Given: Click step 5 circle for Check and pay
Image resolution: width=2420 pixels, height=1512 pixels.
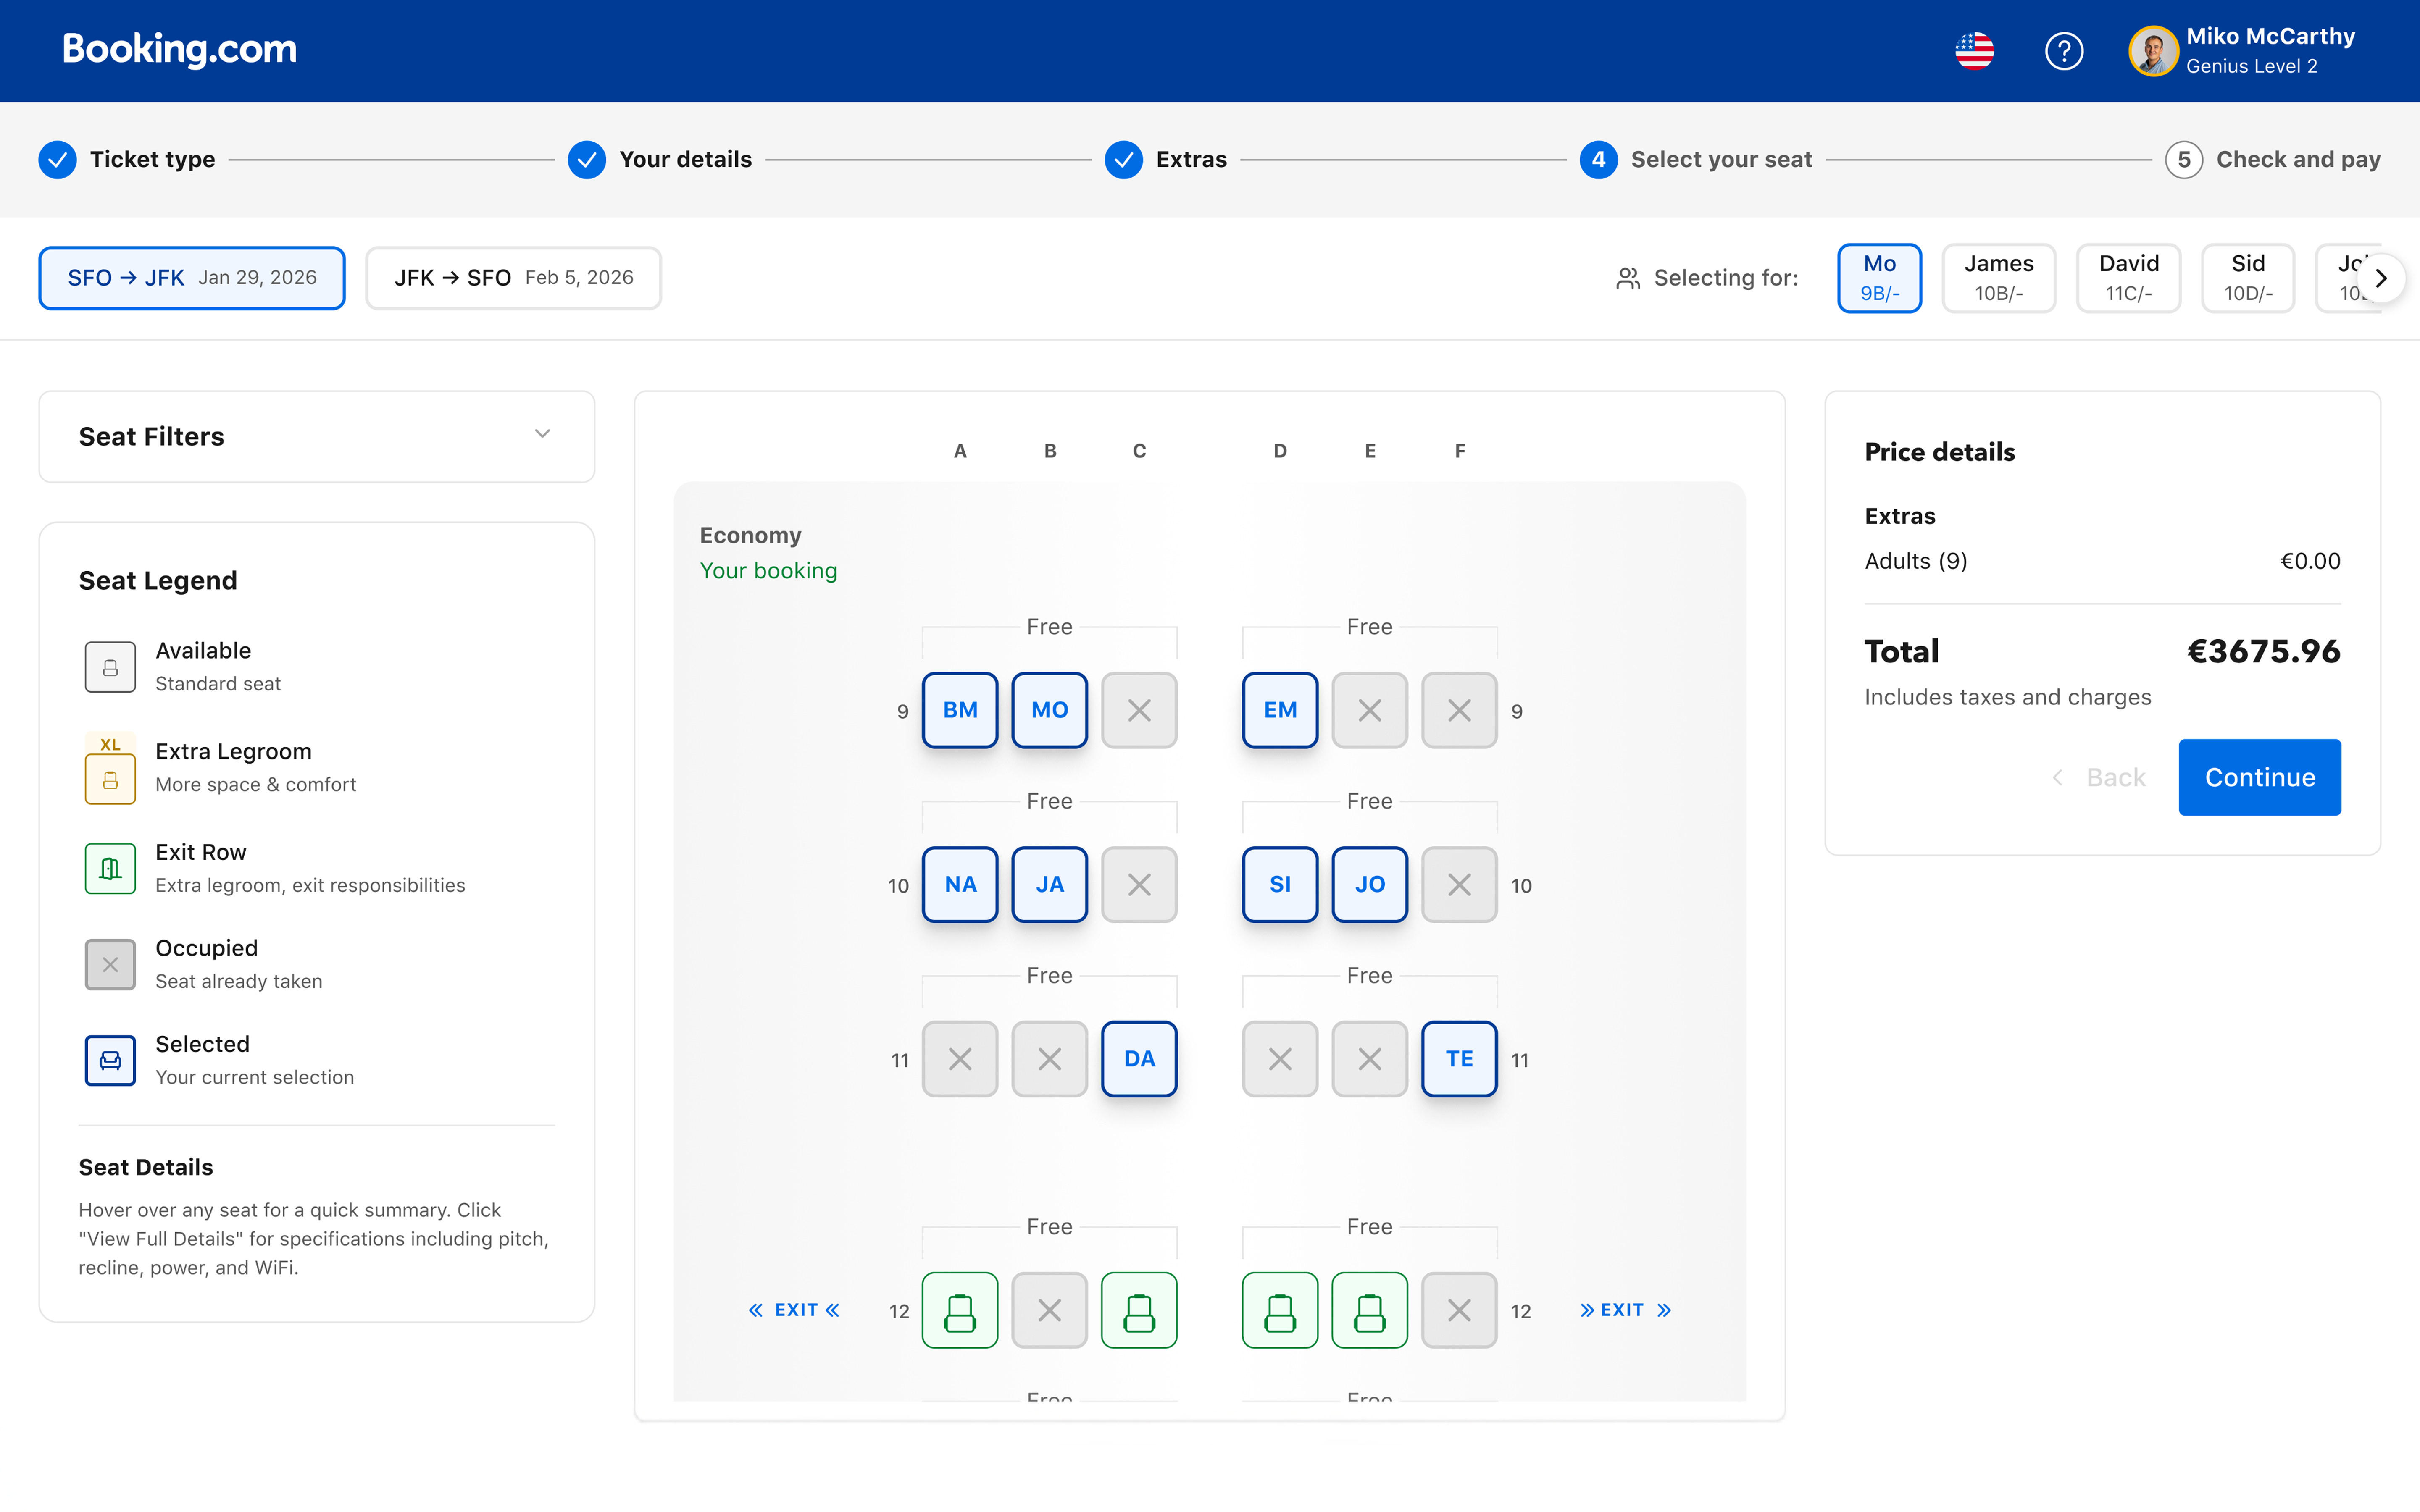Looking at the screenshot, I should 2184,160.
